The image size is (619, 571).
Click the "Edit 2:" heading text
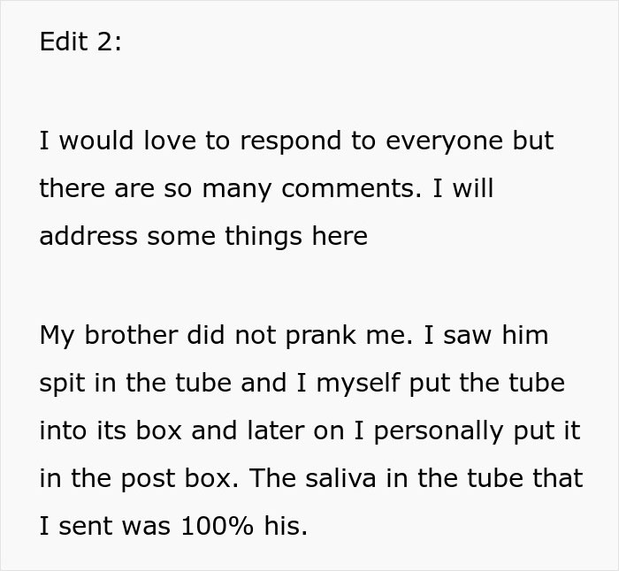pos(80,43)
